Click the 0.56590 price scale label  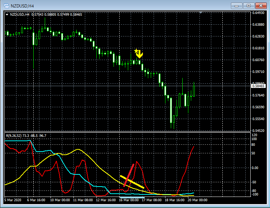(x=258, y=107)
